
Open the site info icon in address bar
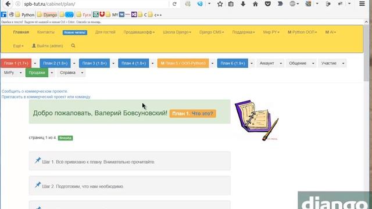point(18,4)
